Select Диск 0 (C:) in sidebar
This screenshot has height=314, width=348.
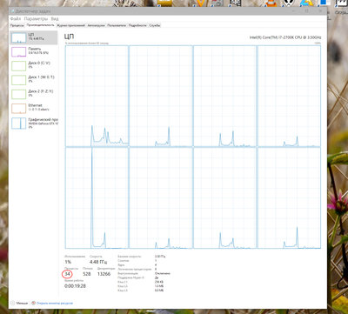pos(34,65)
